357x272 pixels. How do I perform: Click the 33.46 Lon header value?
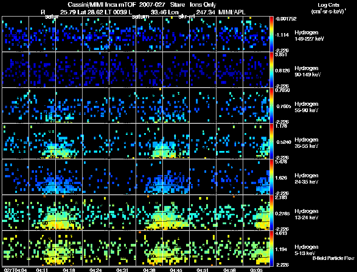(x=165, y=13)
